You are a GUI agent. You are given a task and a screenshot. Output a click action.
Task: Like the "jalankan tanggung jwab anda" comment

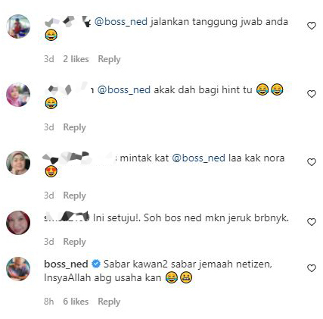(312, 26)
